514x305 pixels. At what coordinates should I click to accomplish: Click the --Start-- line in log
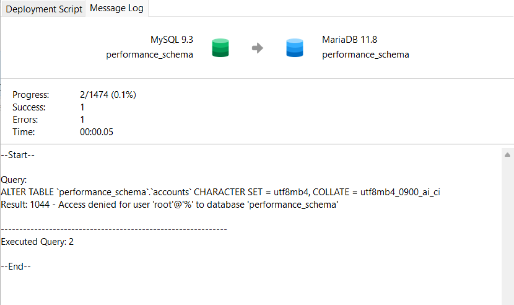pos(18,155)
